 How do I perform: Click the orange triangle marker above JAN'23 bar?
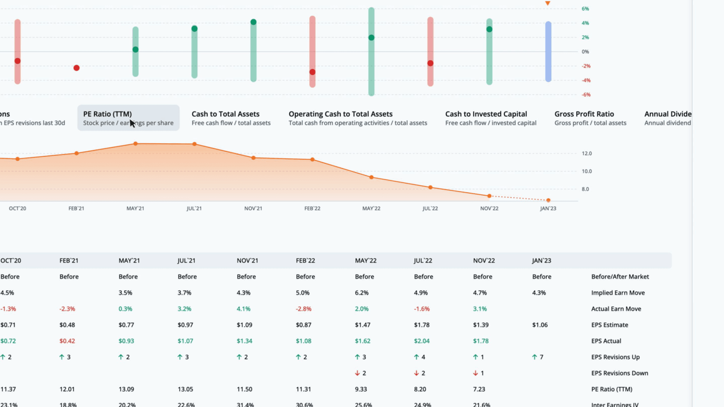pos(548,3)
